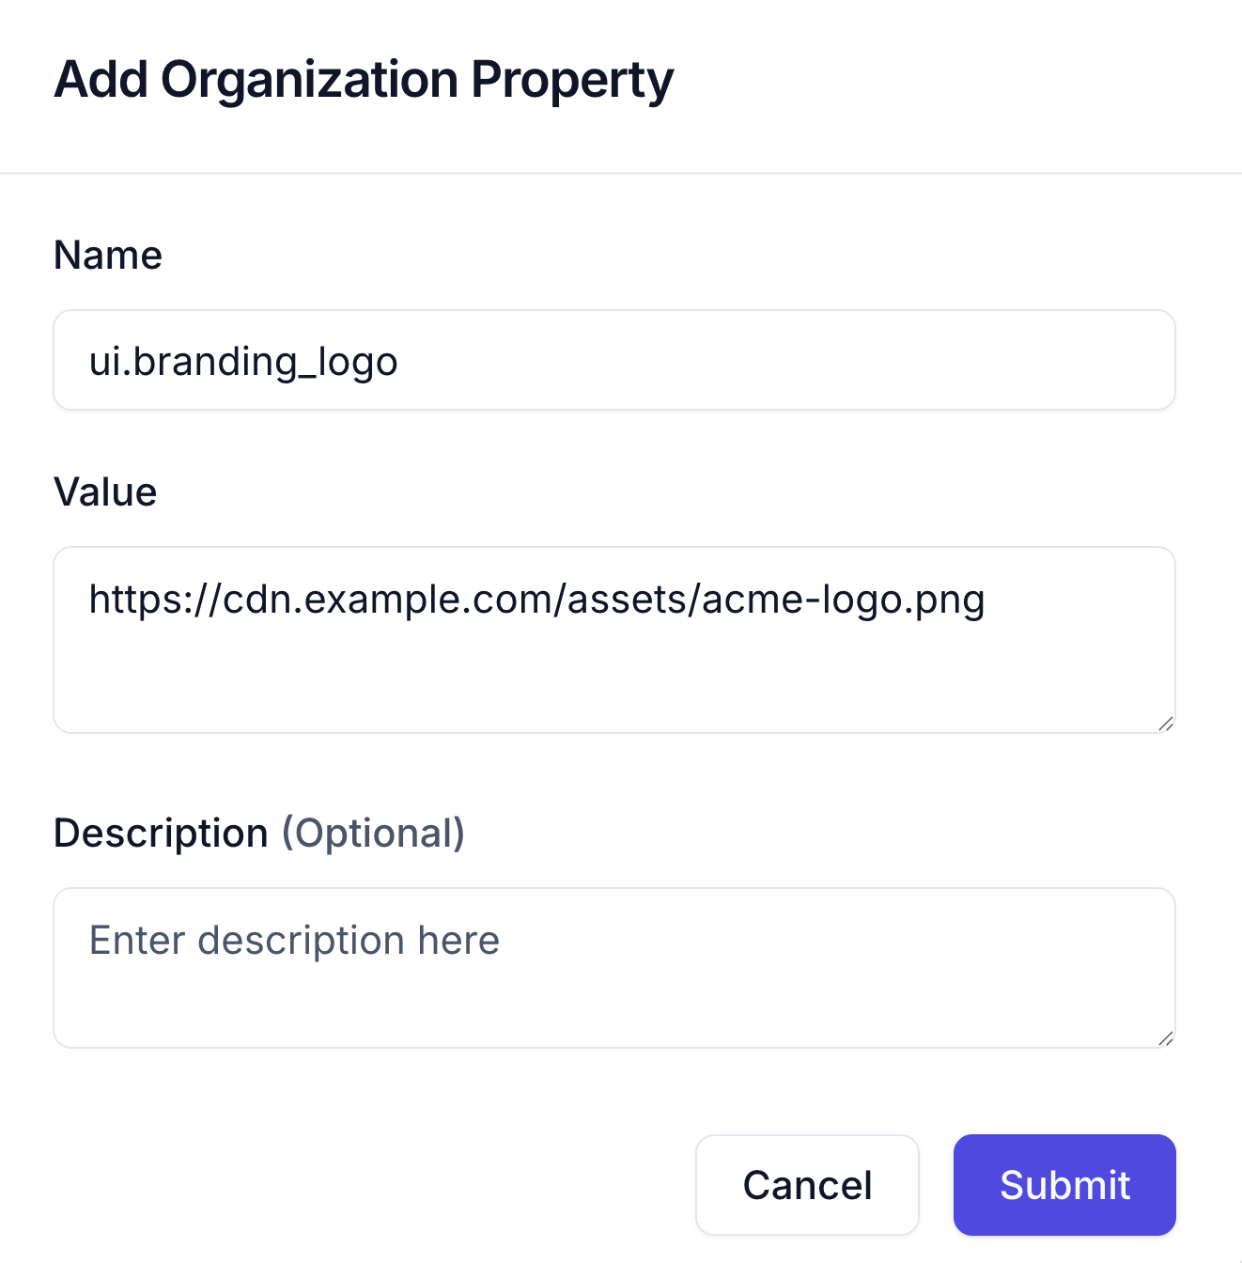Click the Name field label

click(x=108, y=256)
